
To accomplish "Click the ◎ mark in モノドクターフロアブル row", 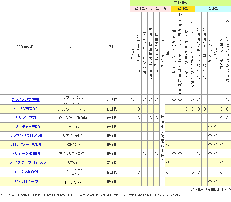I will coord(168,163).
